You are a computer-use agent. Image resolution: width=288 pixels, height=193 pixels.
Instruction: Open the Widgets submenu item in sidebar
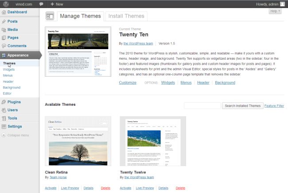coord(8,69)
